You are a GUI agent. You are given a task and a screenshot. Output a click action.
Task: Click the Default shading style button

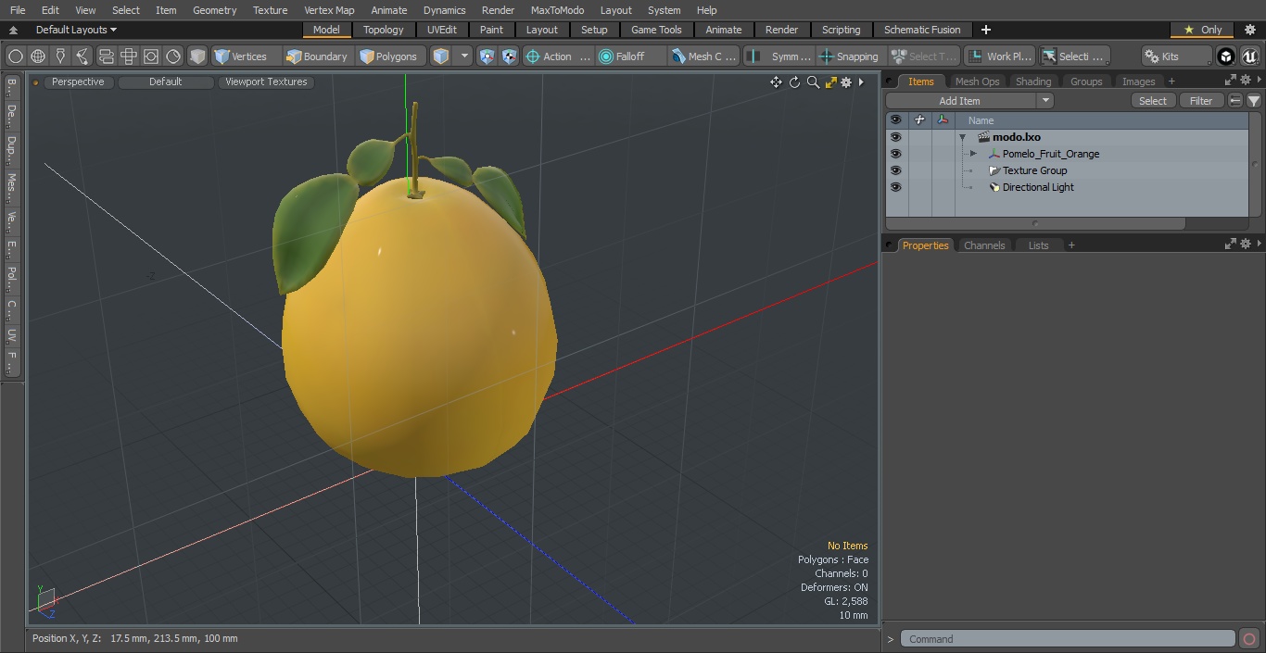pyautogui.click(x=165, y=82)
